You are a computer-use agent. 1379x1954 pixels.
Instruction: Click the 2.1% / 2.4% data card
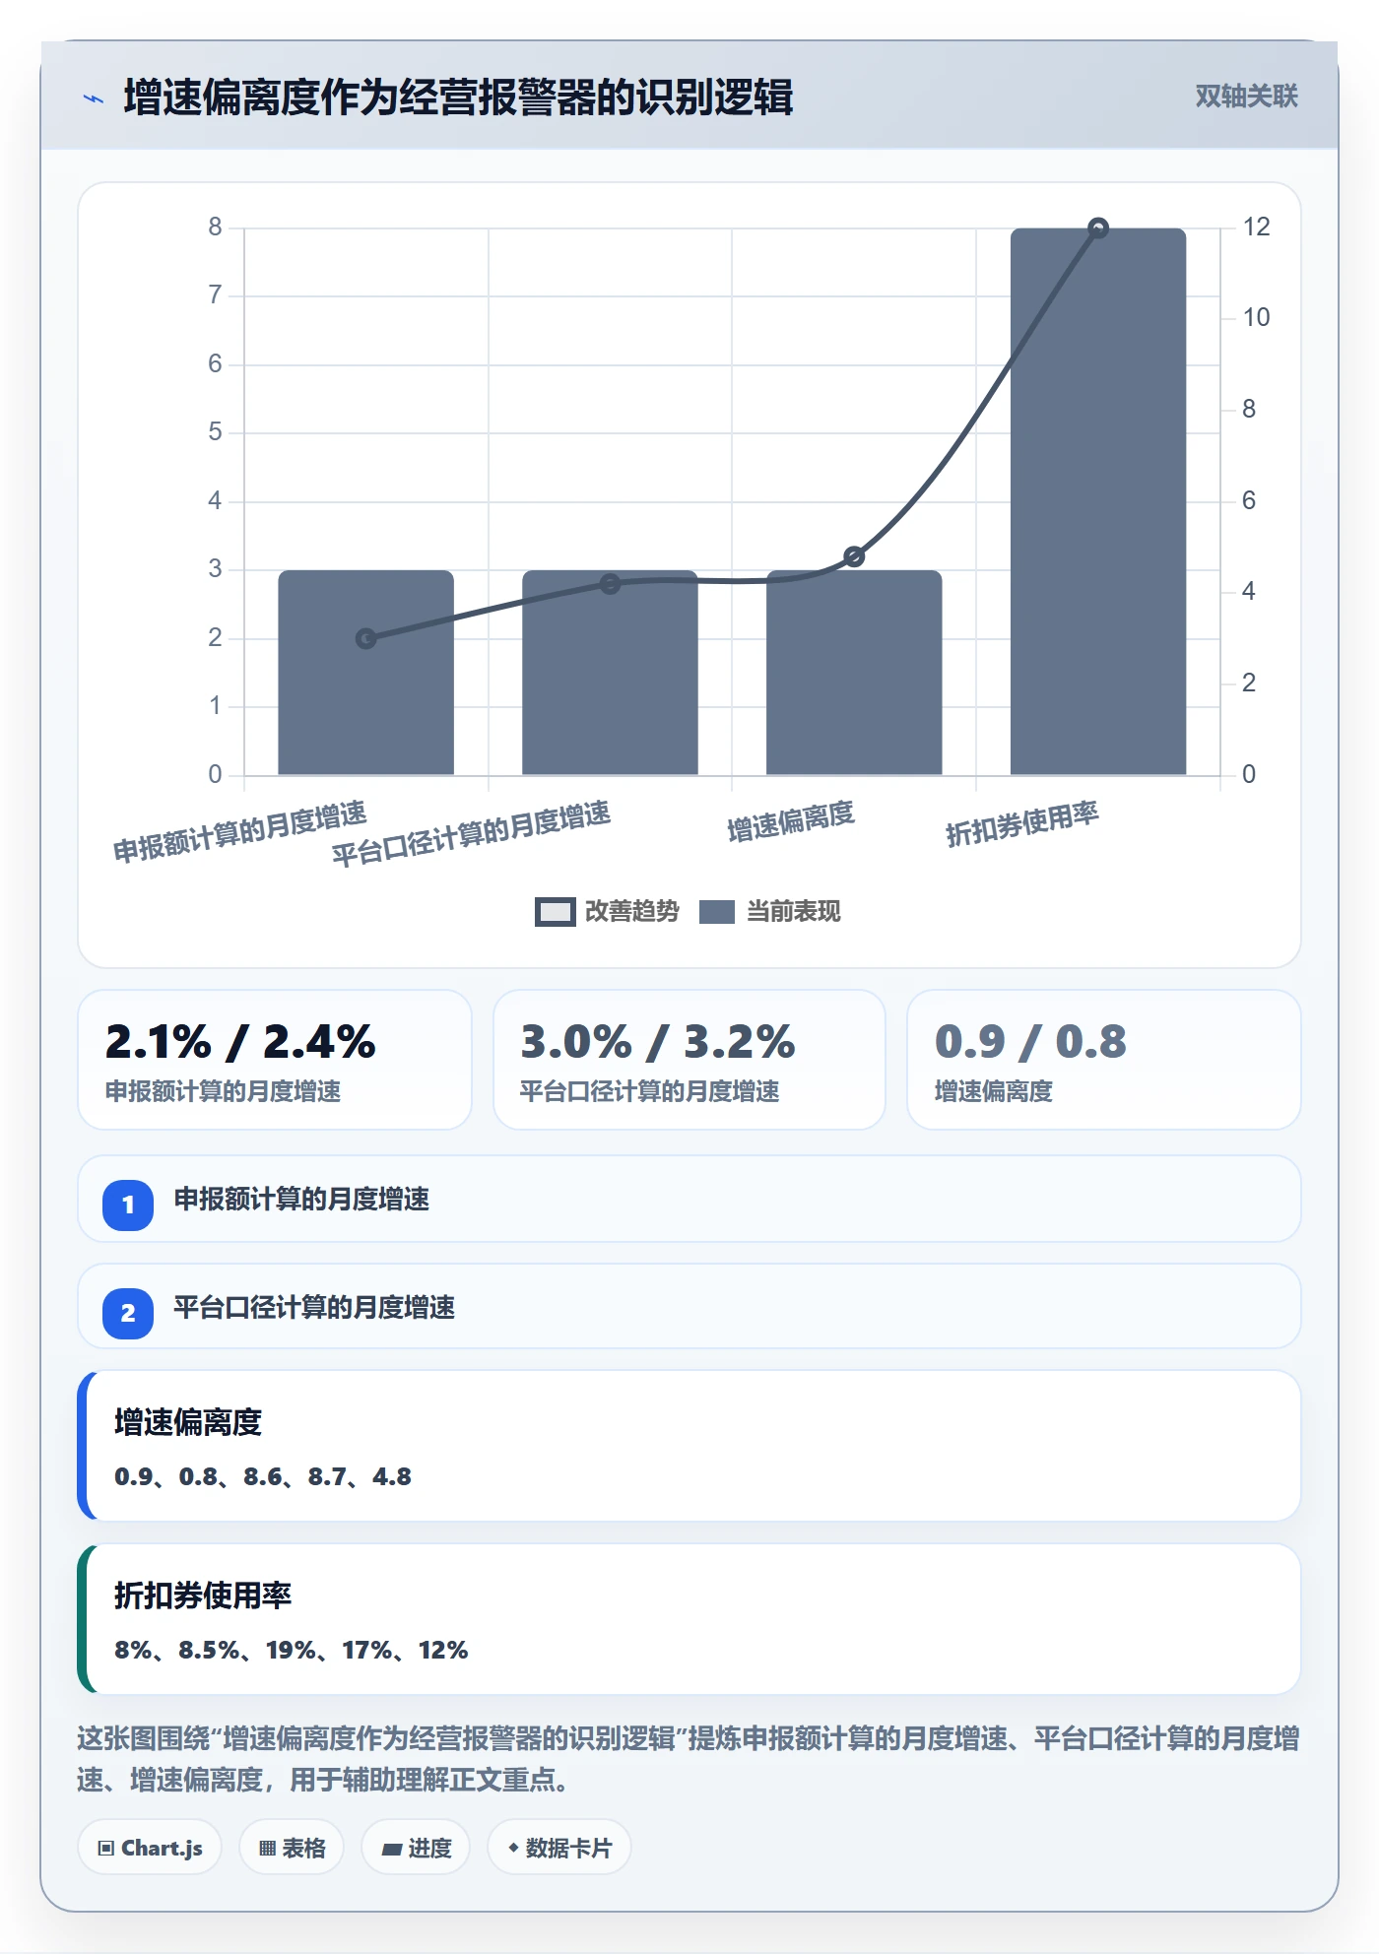click(275, 1060)
